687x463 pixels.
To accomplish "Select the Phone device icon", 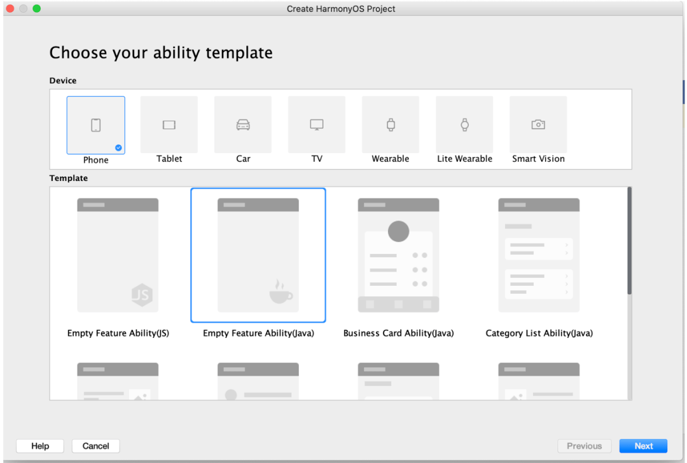I will tap(95, 125).
